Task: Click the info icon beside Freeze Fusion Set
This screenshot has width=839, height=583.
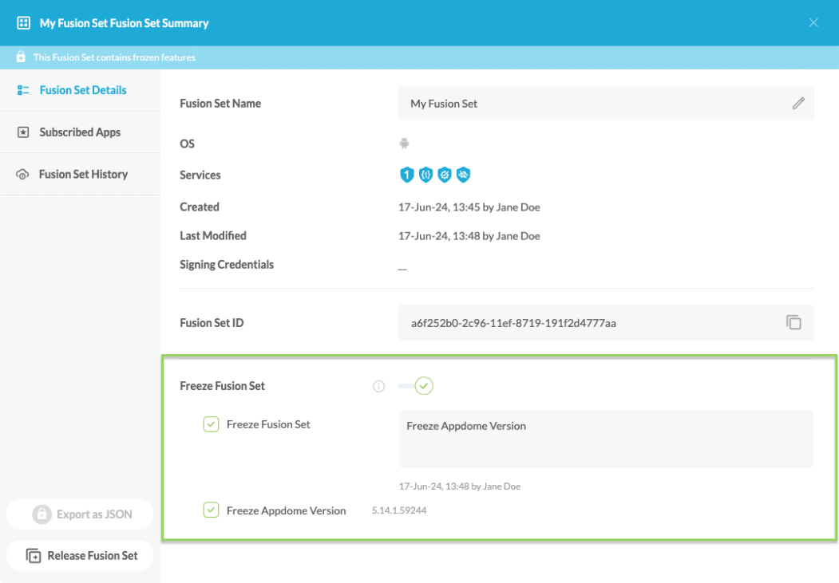Action: click(x=379, y=386)
